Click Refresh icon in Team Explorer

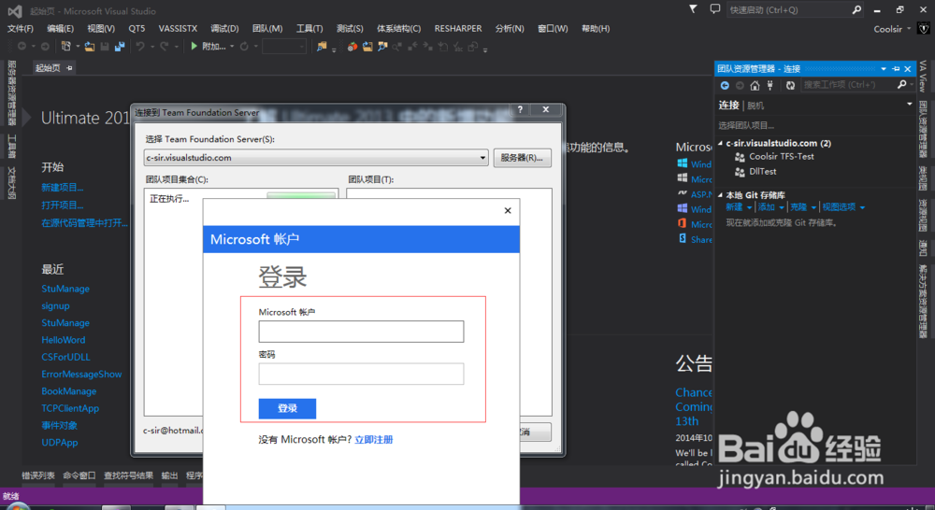pyautogui.click(x=790, y=85)
